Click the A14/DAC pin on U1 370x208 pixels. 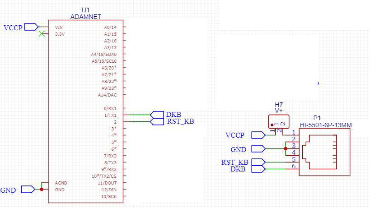(x=107, y=95)
